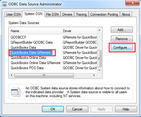
Task: Cancel the dialog
Action: [x=77, y=109]
